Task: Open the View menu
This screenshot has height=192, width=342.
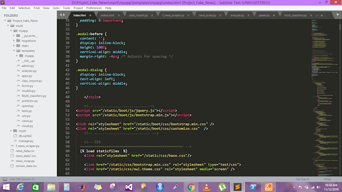Action: pos(46,8)
